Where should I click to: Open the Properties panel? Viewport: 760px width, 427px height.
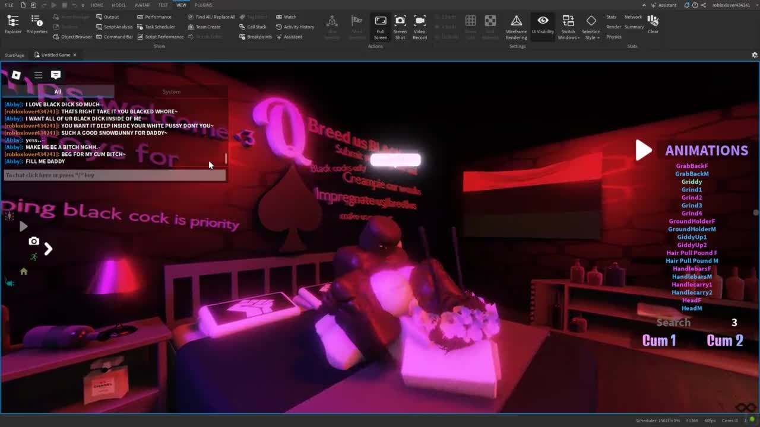[37, 24]
